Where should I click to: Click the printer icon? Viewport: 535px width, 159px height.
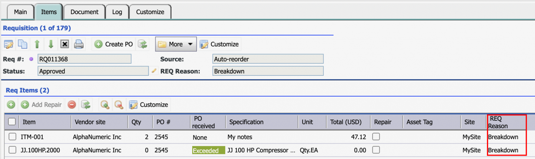(79, 44)
